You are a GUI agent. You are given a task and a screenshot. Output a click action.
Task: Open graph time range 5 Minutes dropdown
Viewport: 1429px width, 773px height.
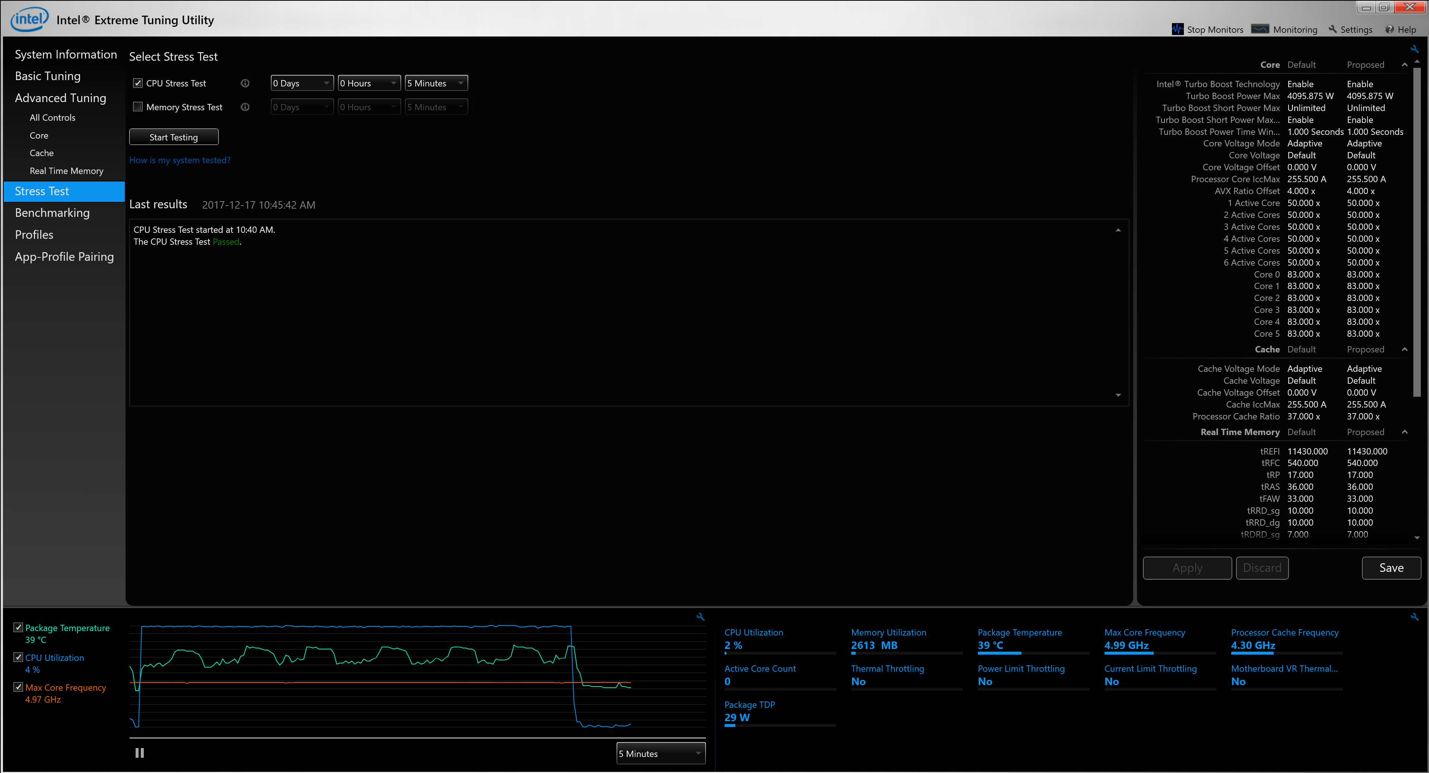point(660,754)
